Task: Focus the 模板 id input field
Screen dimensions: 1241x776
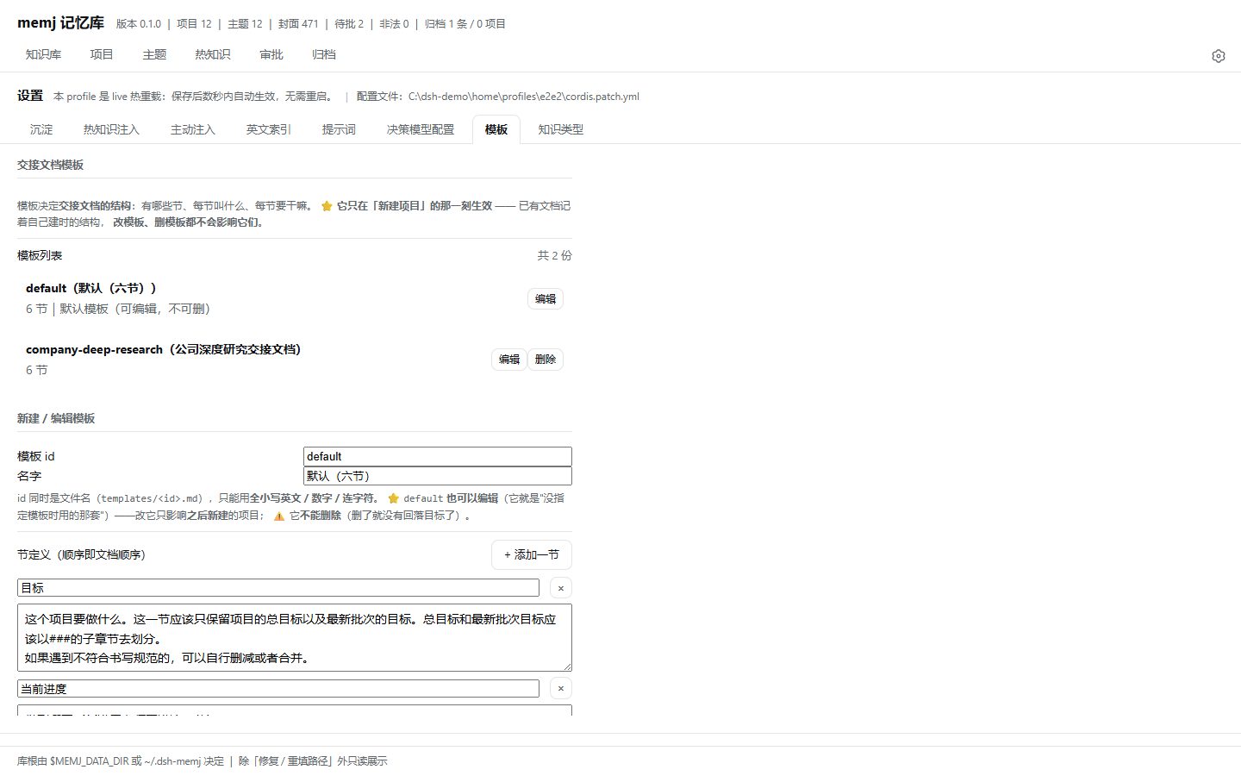Action: [x=438, y=456]
